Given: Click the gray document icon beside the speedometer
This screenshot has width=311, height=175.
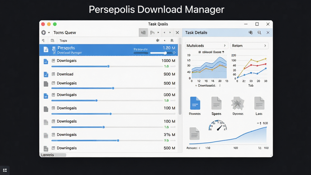Looking at the screenshot, I should (x=194, y=134).
